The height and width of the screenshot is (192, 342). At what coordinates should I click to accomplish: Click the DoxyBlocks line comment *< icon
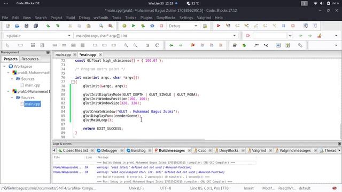click(266, 45)
